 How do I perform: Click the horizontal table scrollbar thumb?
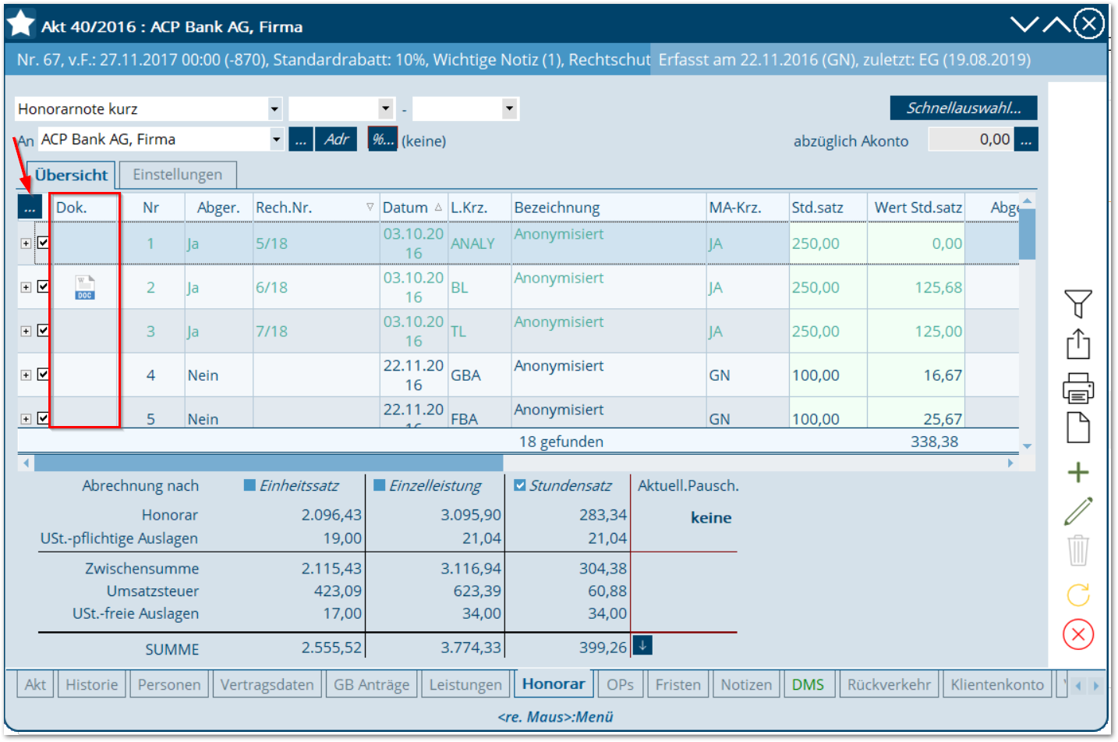point(268,463)
